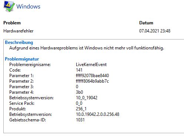
Task: Click the Gebietsschema-ID value 1031
Action: coord(80,120)
